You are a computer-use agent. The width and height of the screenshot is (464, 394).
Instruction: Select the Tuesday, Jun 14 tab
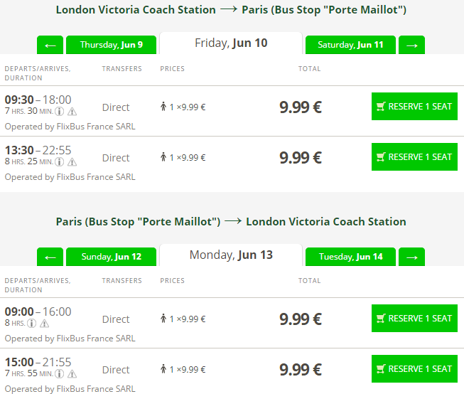coord(350,257)
